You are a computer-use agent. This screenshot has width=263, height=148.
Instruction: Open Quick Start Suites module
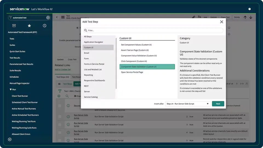[17, 51]
